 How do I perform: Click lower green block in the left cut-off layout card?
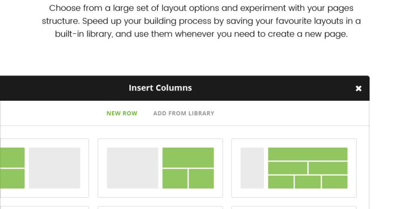tap(12, 179)
